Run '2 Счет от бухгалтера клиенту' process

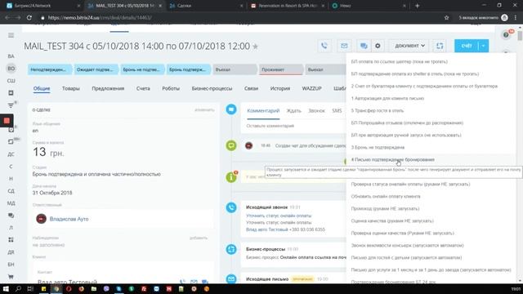424,86
